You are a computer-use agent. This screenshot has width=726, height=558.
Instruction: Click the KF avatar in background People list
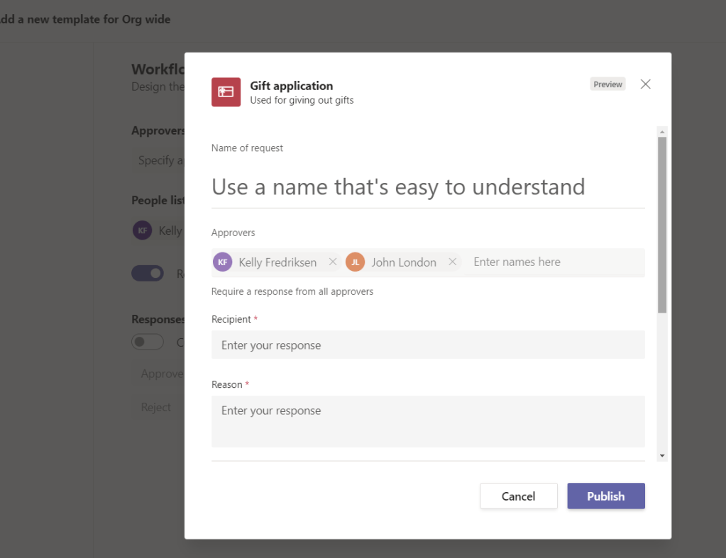click(x=143, y=230)
